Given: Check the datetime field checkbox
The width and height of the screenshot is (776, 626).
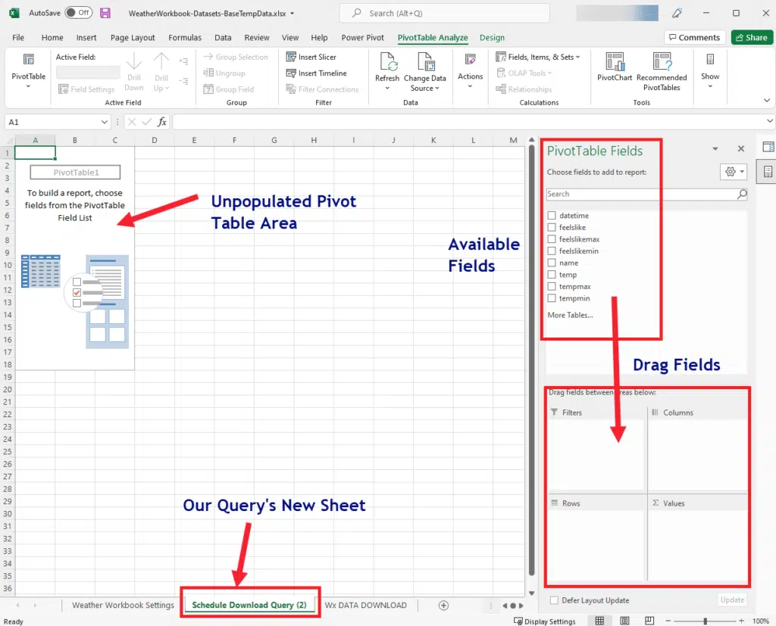Looking at the screenshot, I should (552, 216).
